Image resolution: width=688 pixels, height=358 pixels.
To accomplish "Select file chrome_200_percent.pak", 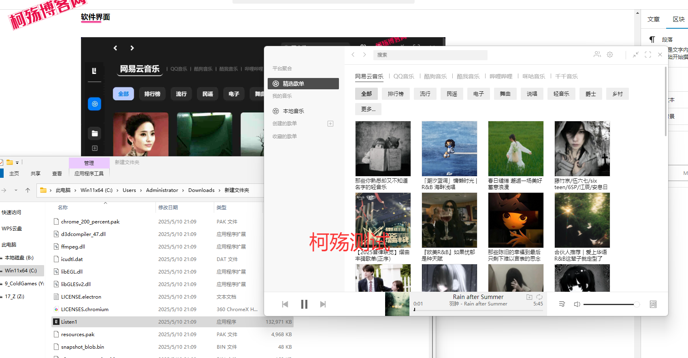I will coord(90,222).
